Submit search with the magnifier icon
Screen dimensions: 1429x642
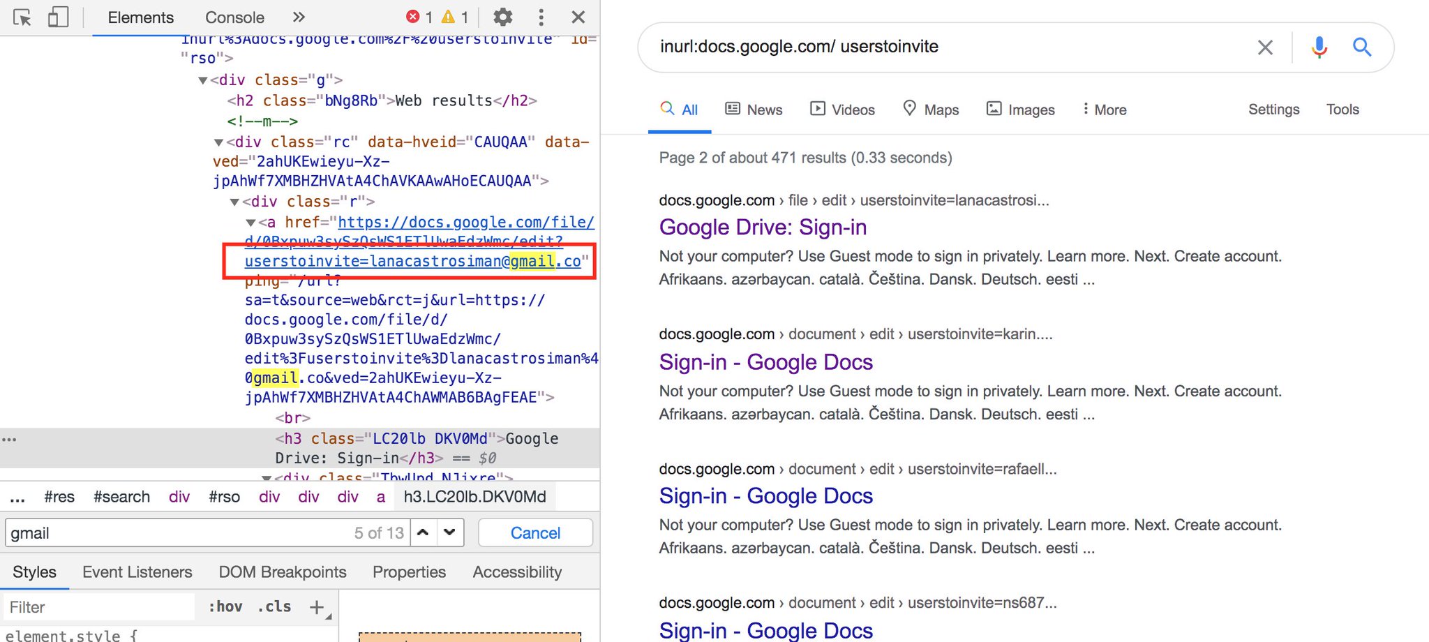pyautogui.click(x=1362, y=47)
